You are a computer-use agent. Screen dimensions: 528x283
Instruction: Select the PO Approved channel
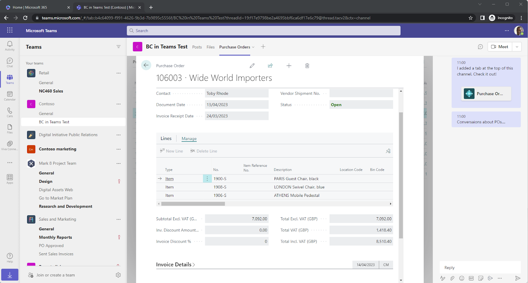pos(51,246)
